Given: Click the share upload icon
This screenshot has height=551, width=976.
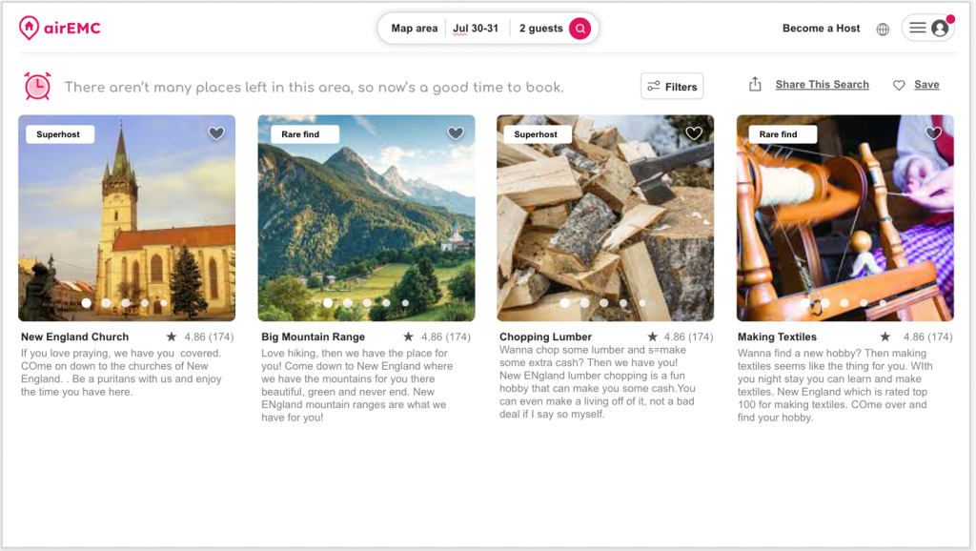Looking at the screenshot, I should 755,85.
